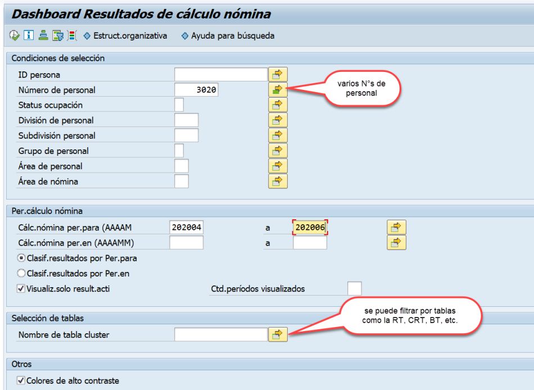534x390 pixels.
Task: Click the Número de personal label
Action: click(57, 90)
